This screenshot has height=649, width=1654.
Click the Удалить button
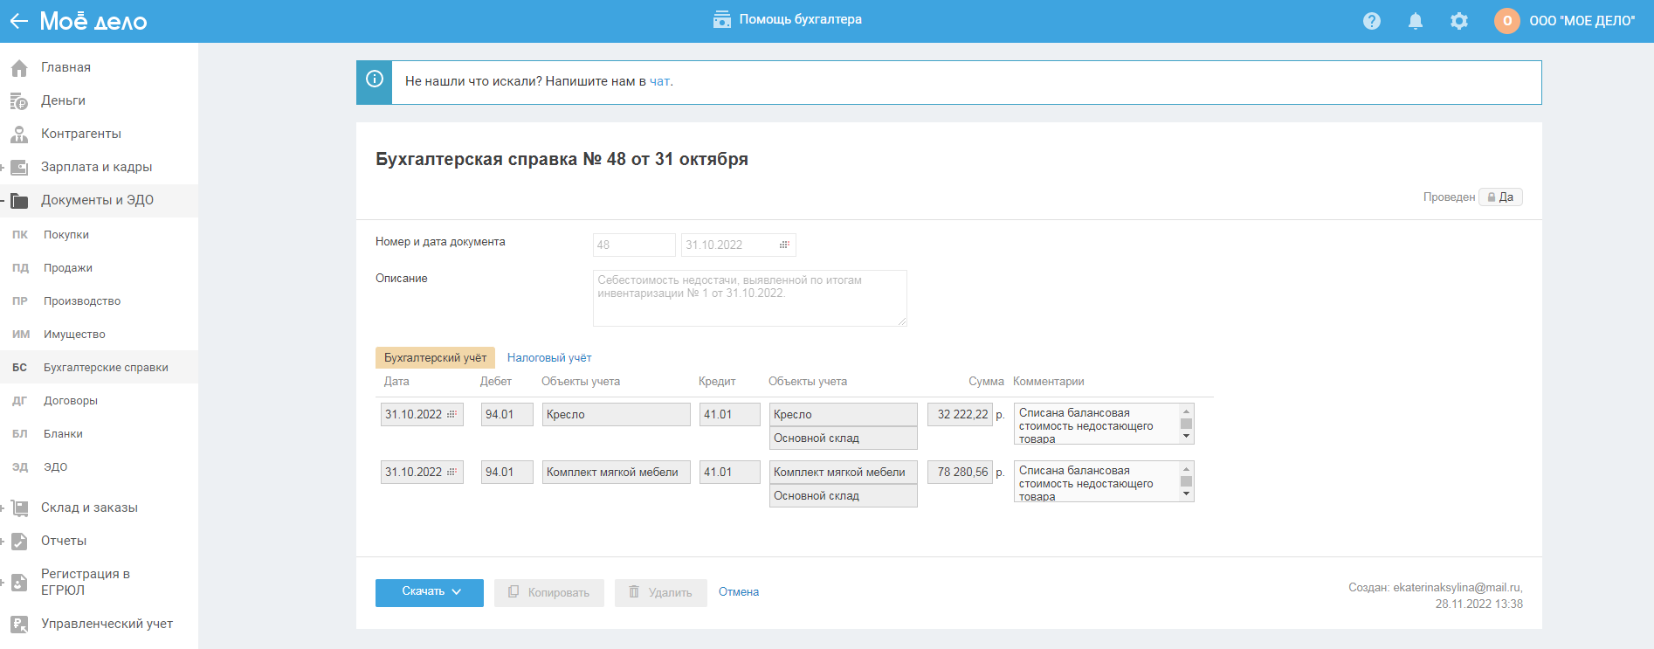coord(661,592)
